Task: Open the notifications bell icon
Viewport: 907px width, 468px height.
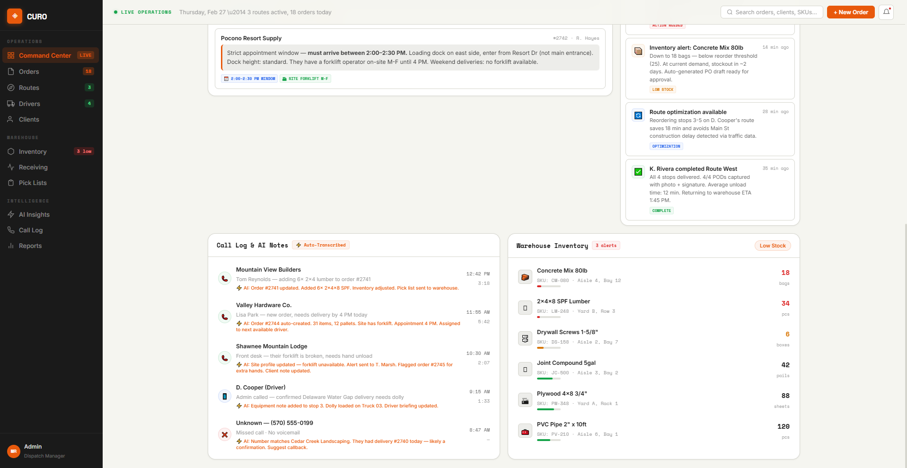Action: tap(886, 12)
